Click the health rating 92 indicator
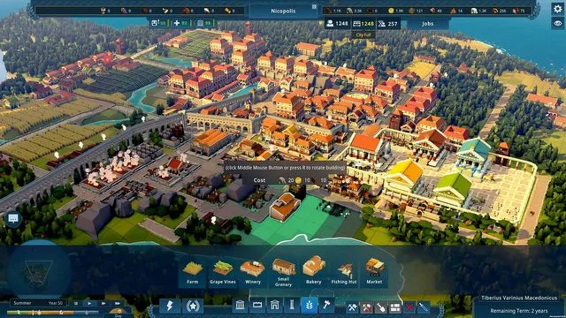Screen dimensions: 566x318 pos(180,24)
